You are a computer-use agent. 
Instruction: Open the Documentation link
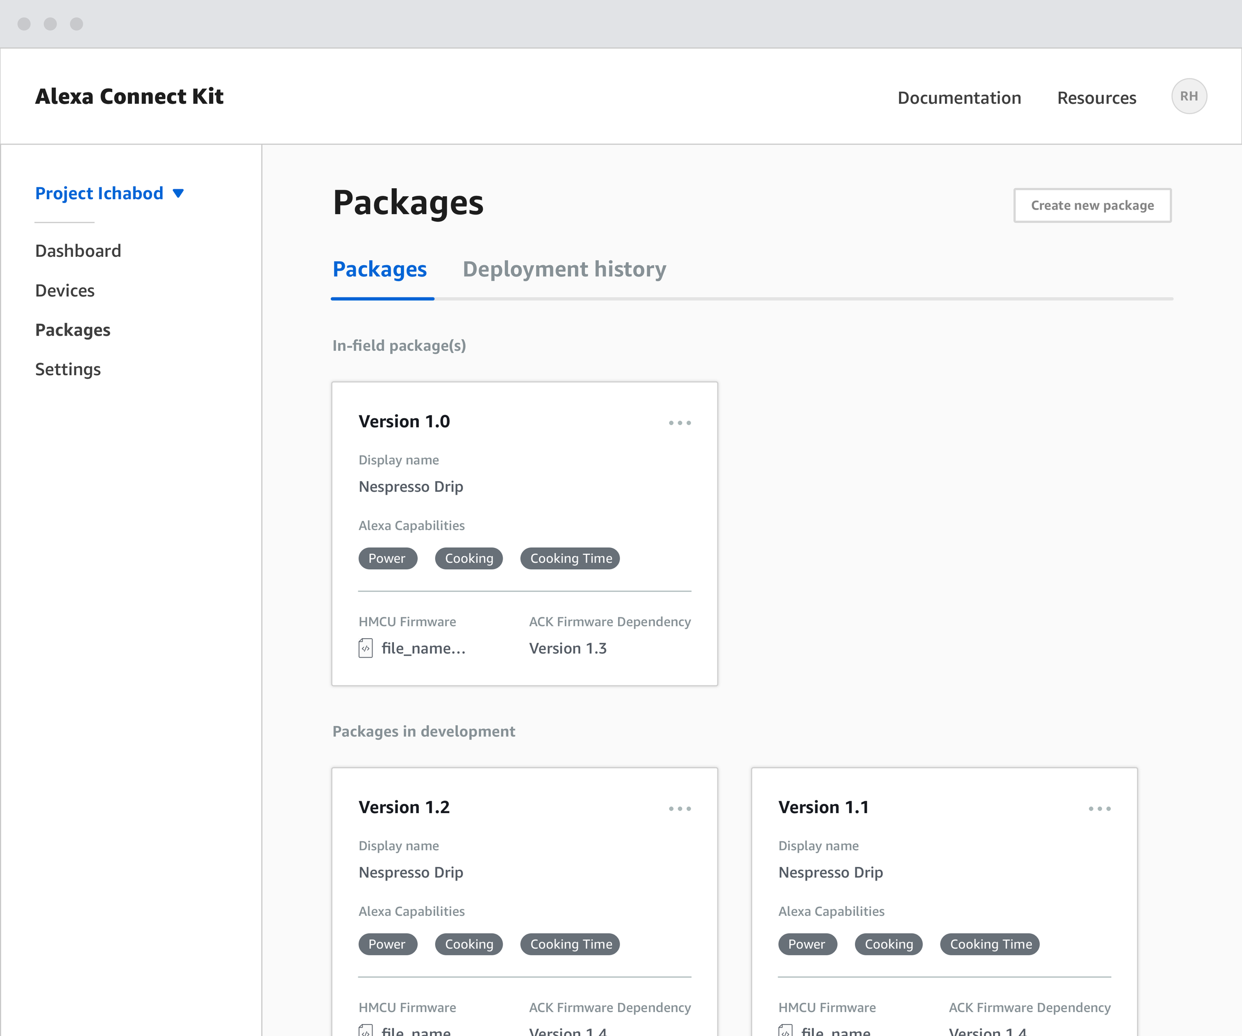tap(959, 97)
